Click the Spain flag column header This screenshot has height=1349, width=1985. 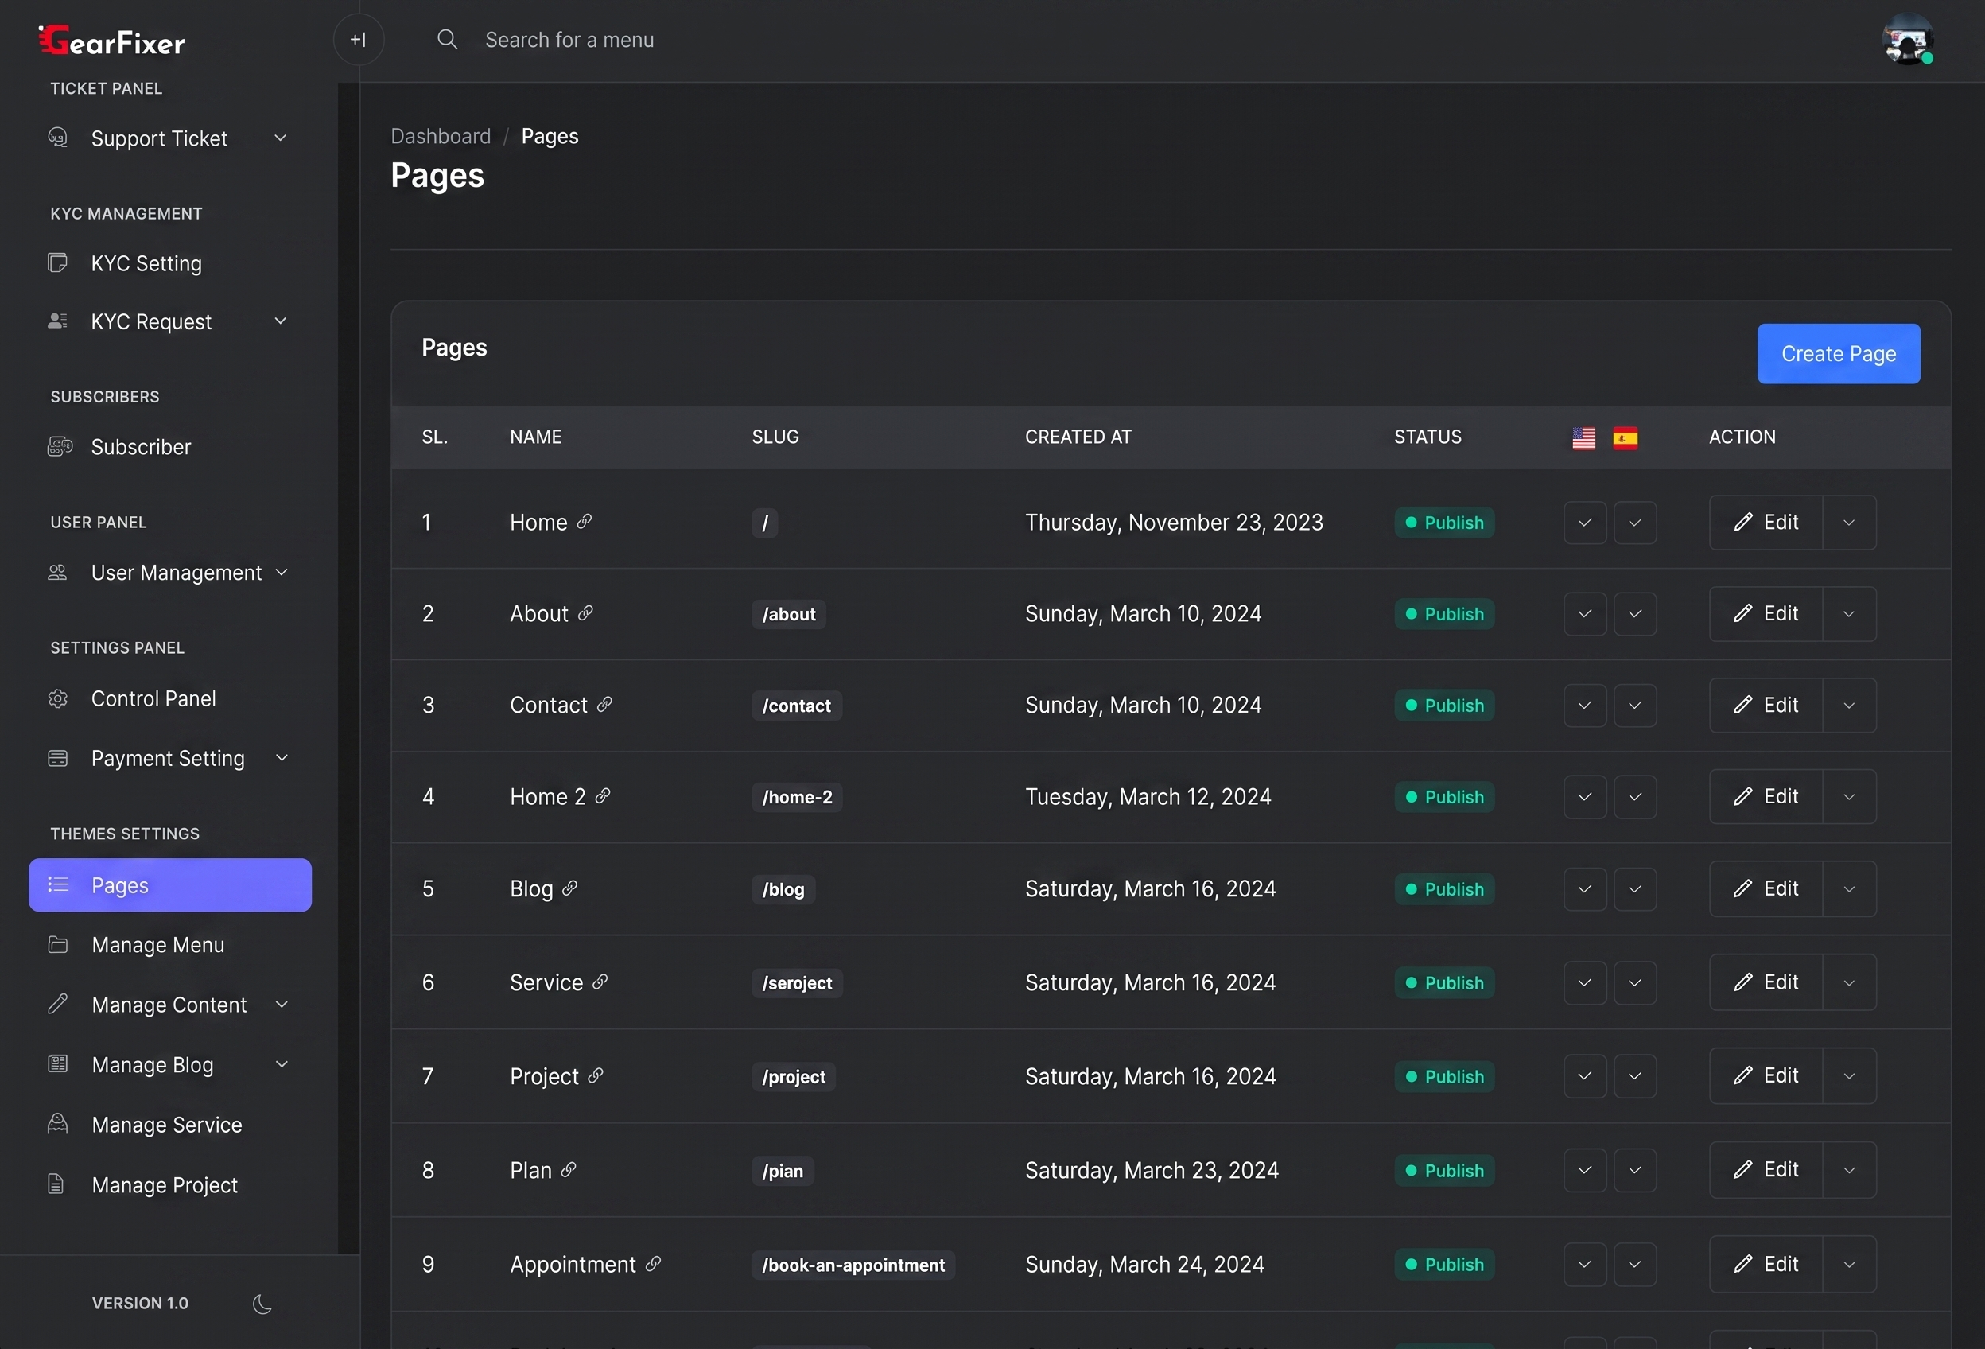1625,437
